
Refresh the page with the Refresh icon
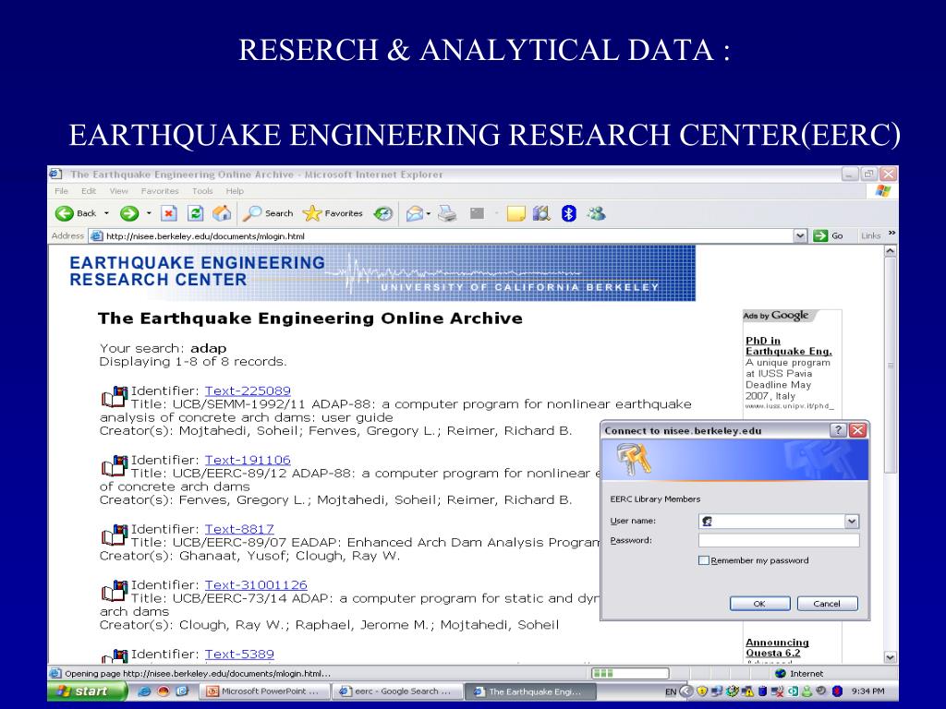[196, 213]
